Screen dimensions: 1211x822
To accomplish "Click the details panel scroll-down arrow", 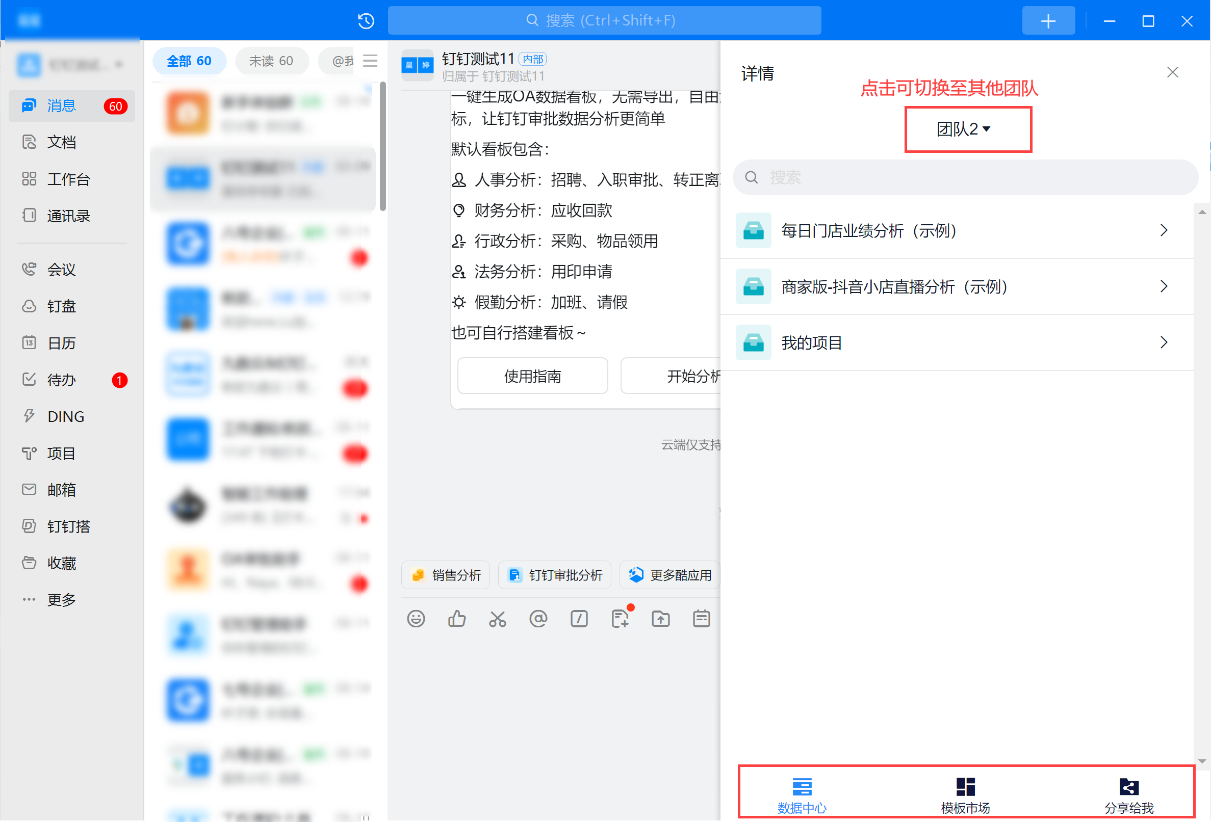I will (1202, 761).
